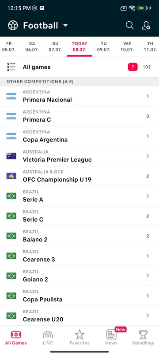Open OFC Championship U19 competition
Viewport: 159px width, 355px height.
(x=79, y=176)
